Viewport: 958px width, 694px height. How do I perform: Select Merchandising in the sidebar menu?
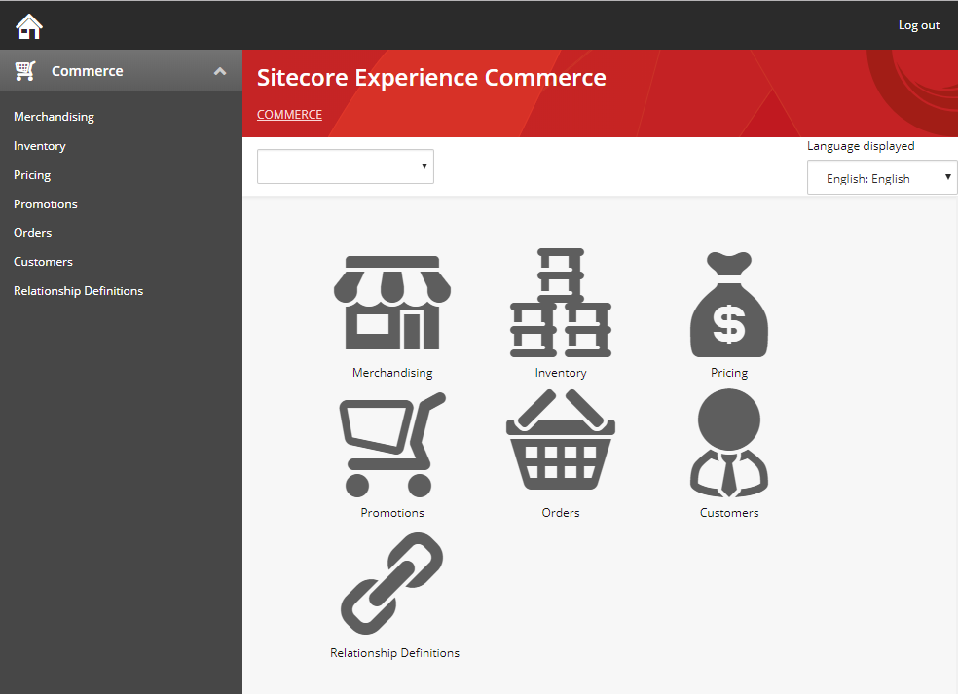click(x=54, y=116)
